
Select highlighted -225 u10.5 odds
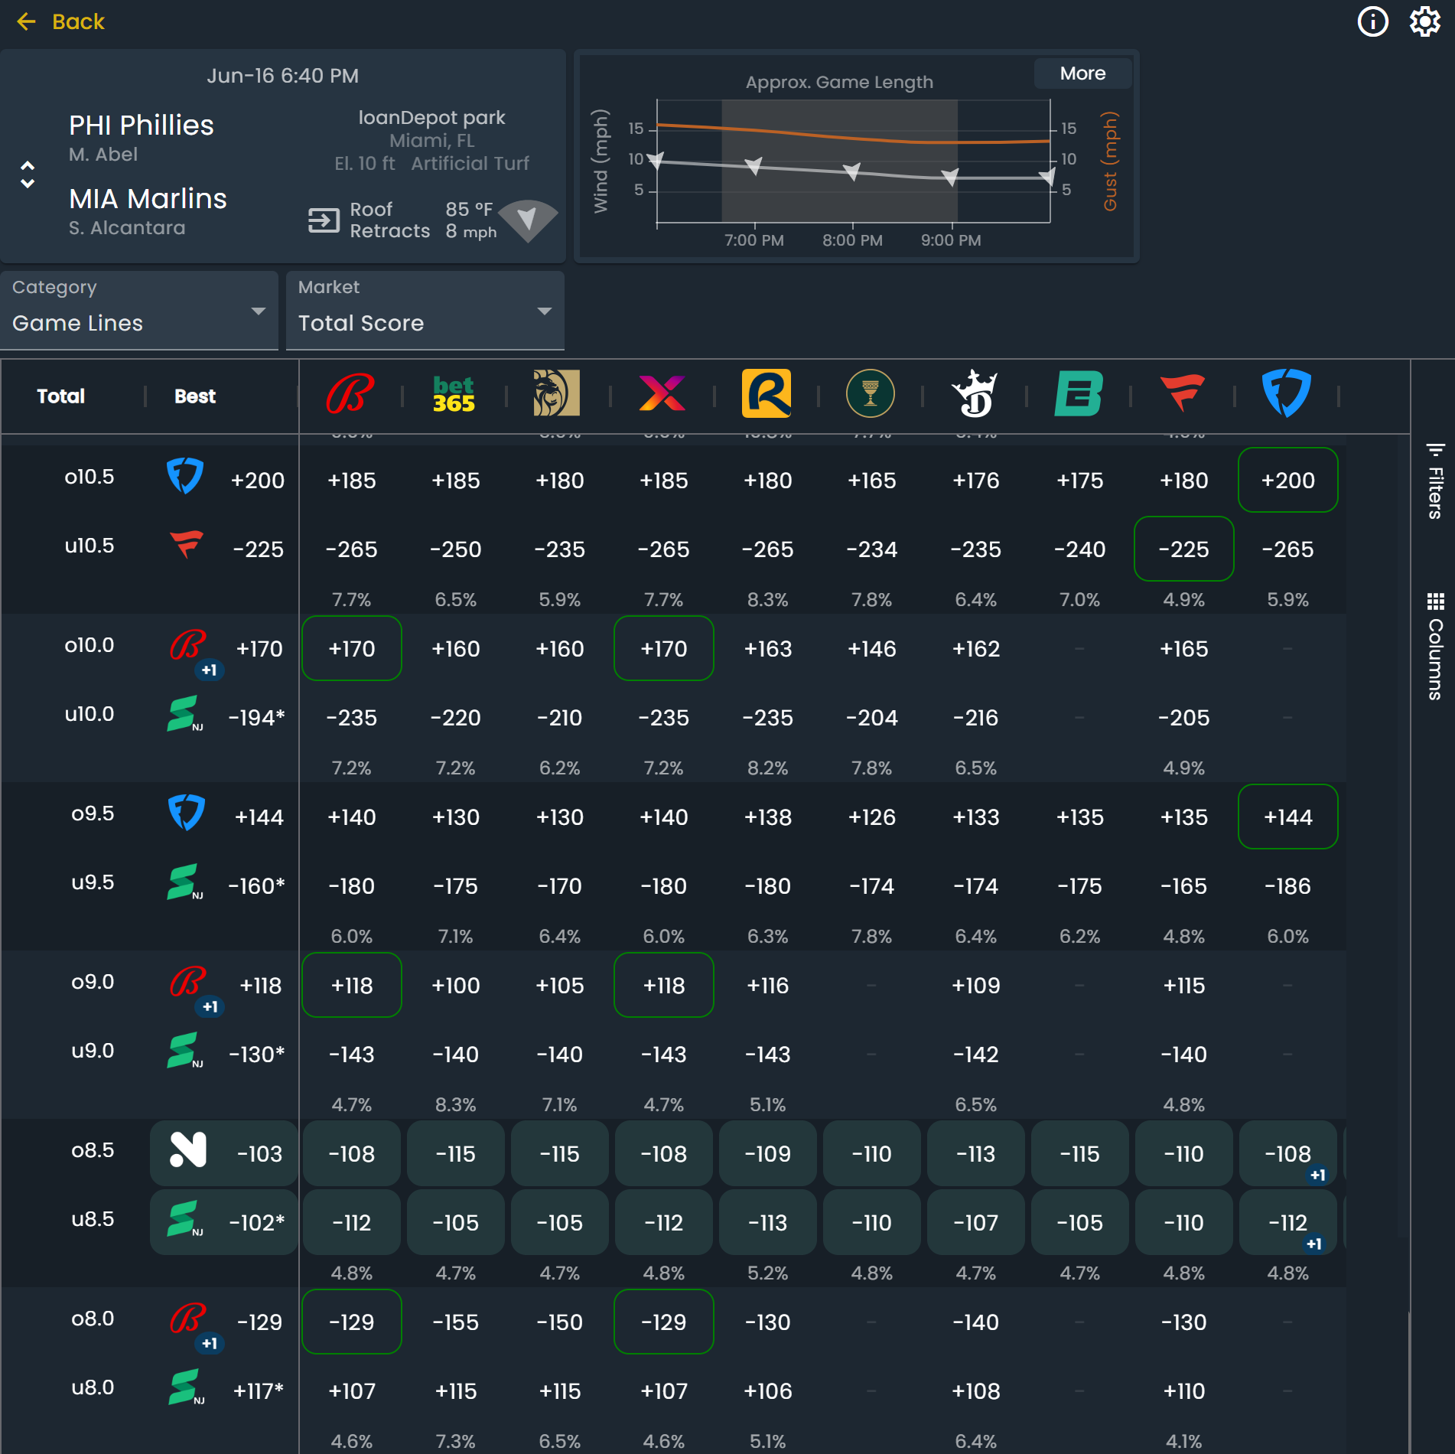pyautogui.click(x=1183, y=549)
